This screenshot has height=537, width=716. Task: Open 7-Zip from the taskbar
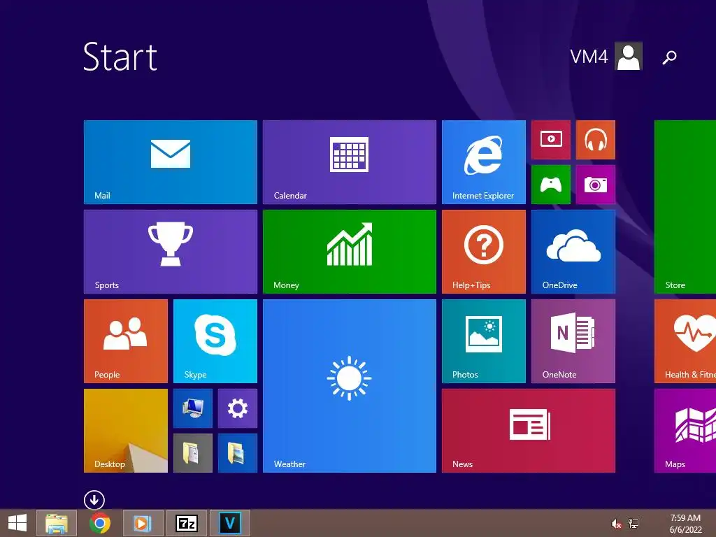click(186, 523)
